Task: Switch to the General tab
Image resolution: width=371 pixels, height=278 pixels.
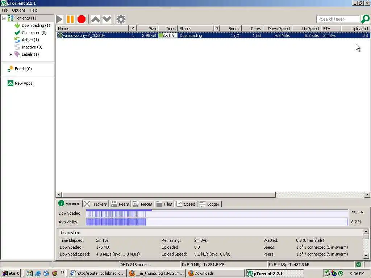Action: [69, 203]
